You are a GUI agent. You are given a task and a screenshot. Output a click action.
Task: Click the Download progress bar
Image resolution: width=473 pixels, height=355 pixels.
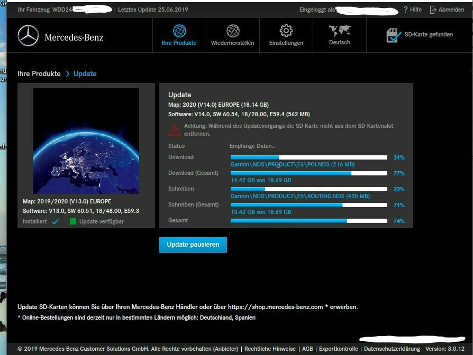pyautogui.click(x=309, y=157)
